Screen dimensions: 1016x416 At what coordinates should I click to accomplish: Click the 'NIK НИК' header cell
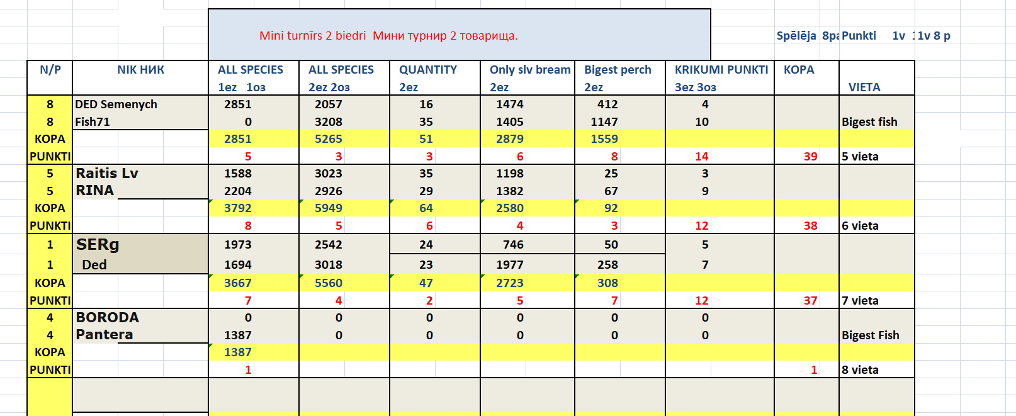140,70
